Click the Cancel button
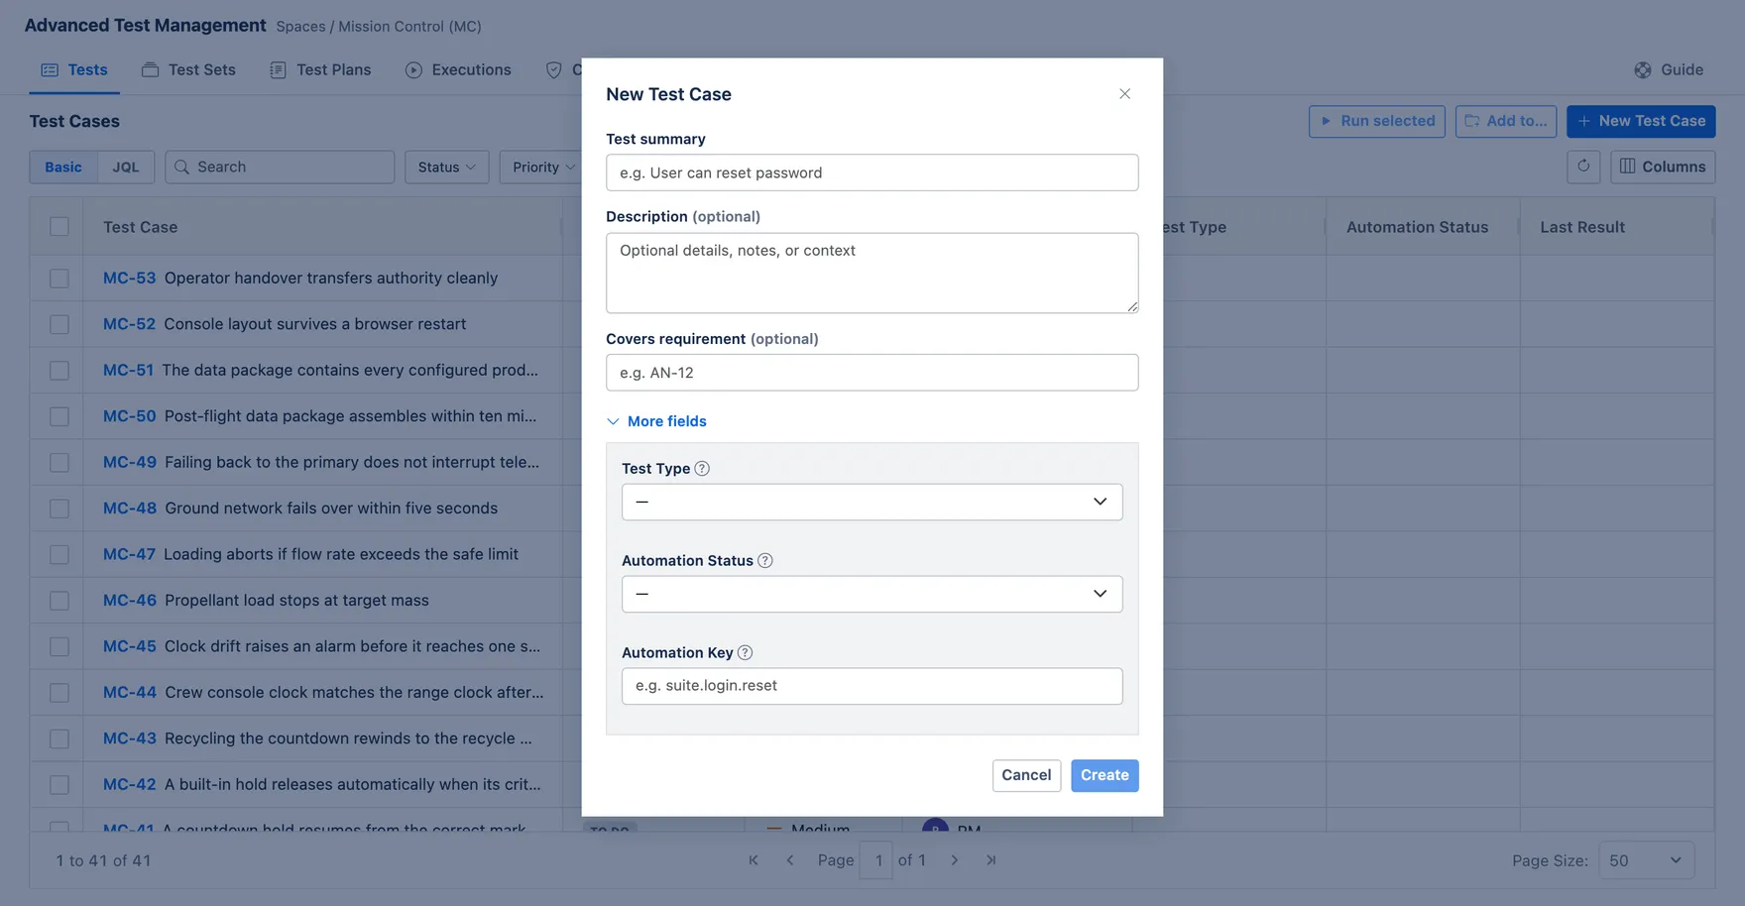The height and width of the screenshot is (906, 1745). coord(1026,775)
